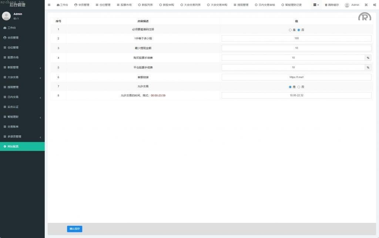The image size is (379, 238).
Task: Select 是 for 必须要邀请码注册
Action: click(290, 30)
